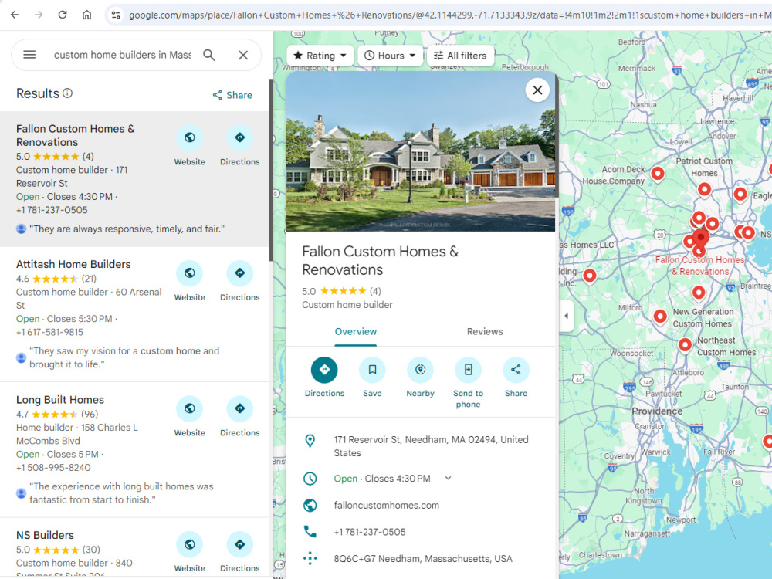The image size is (772, 579).
Task: Click the clock icon beside hours
Action: (x=310, y=478)
